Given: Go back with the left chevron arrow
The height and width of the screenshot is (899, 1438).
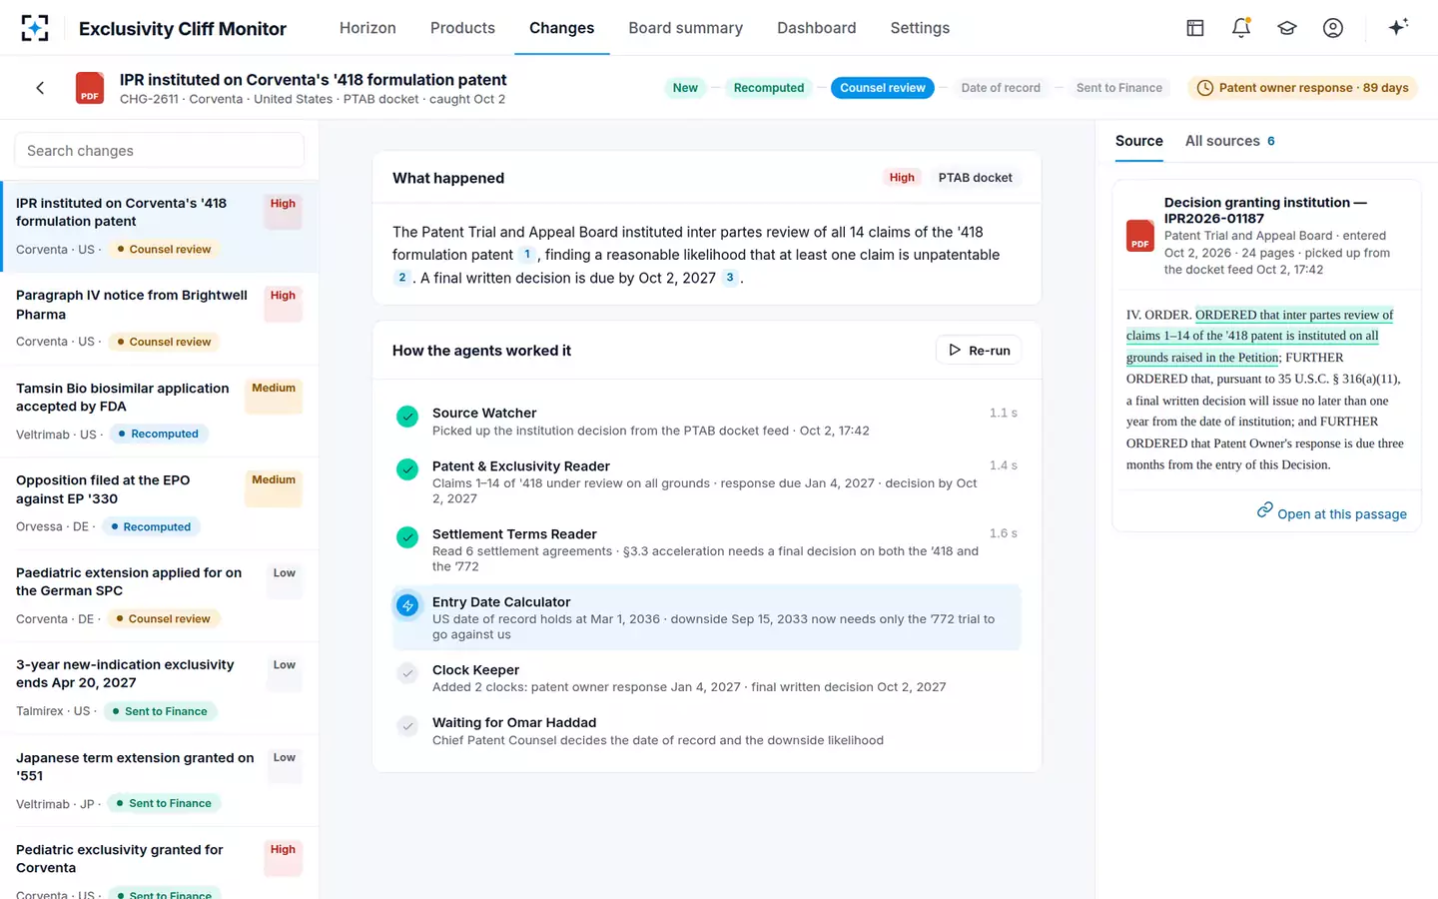Looking at the screenshot, I should point(40,88).
